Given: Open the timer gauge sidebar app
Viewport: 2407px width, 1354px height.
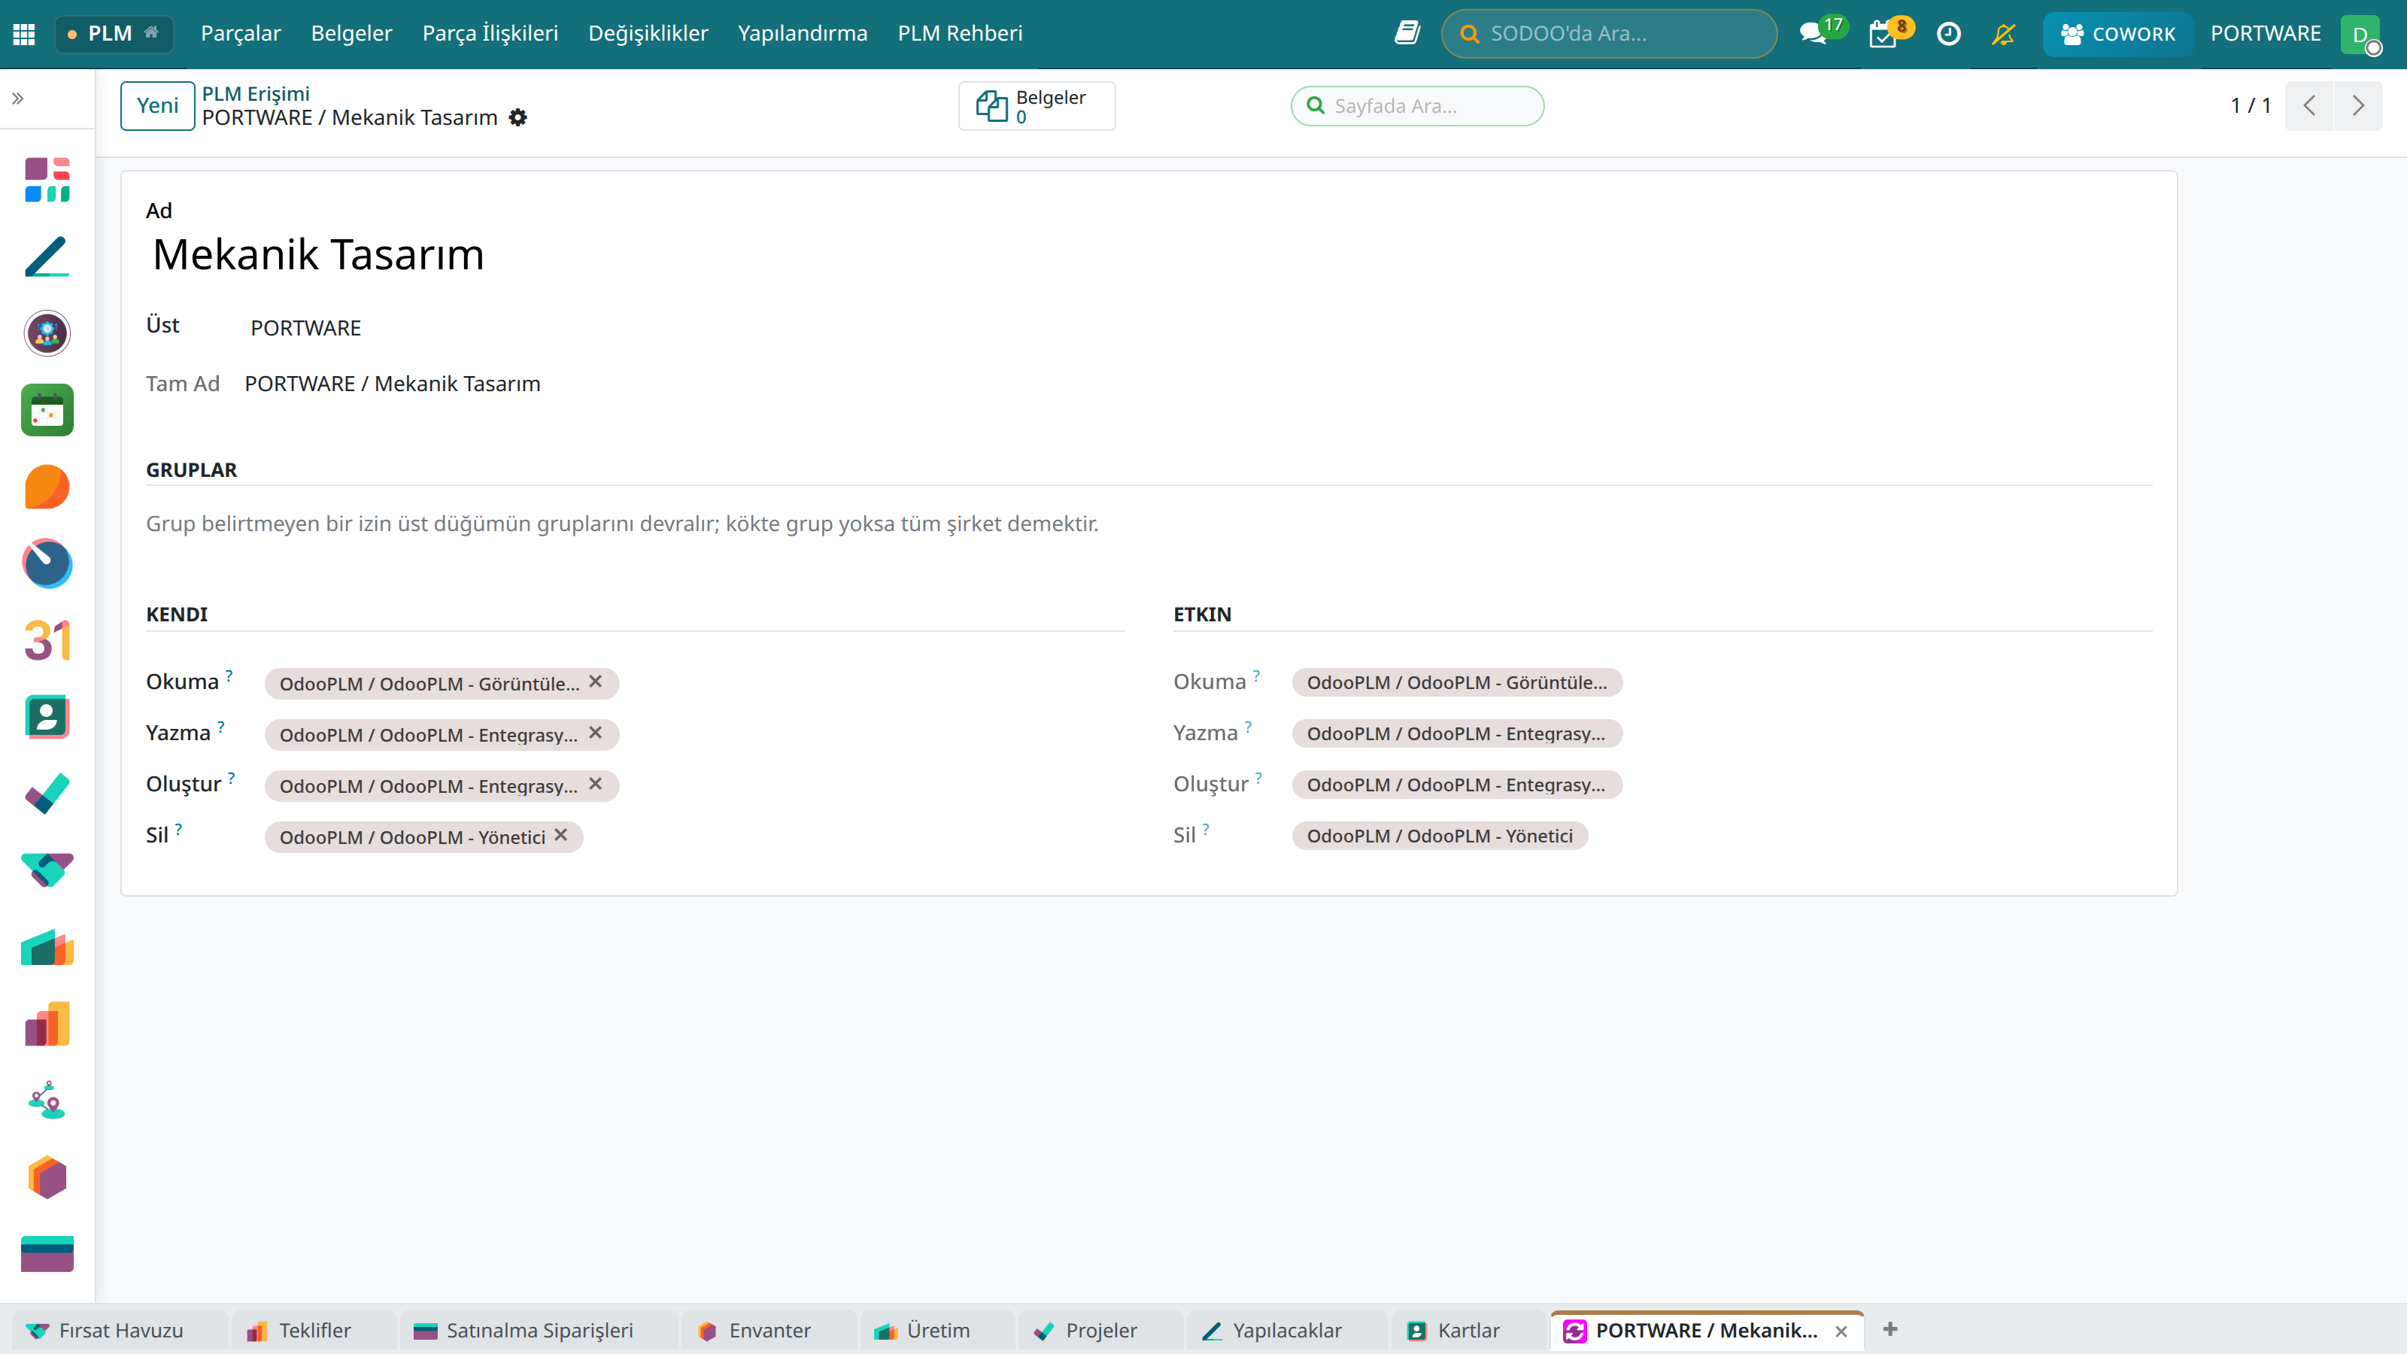Looking at the screenshot, I should pos(47,563).
